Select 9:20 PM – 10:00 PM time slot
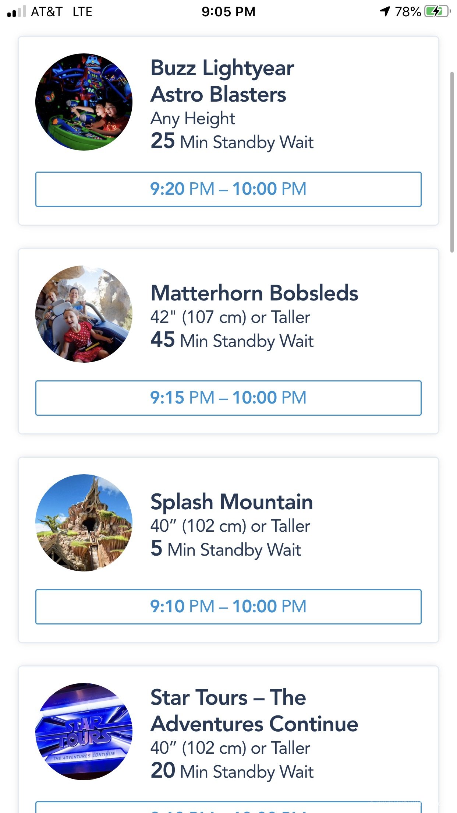Screen dimensions: 457x813 (228, 189)
